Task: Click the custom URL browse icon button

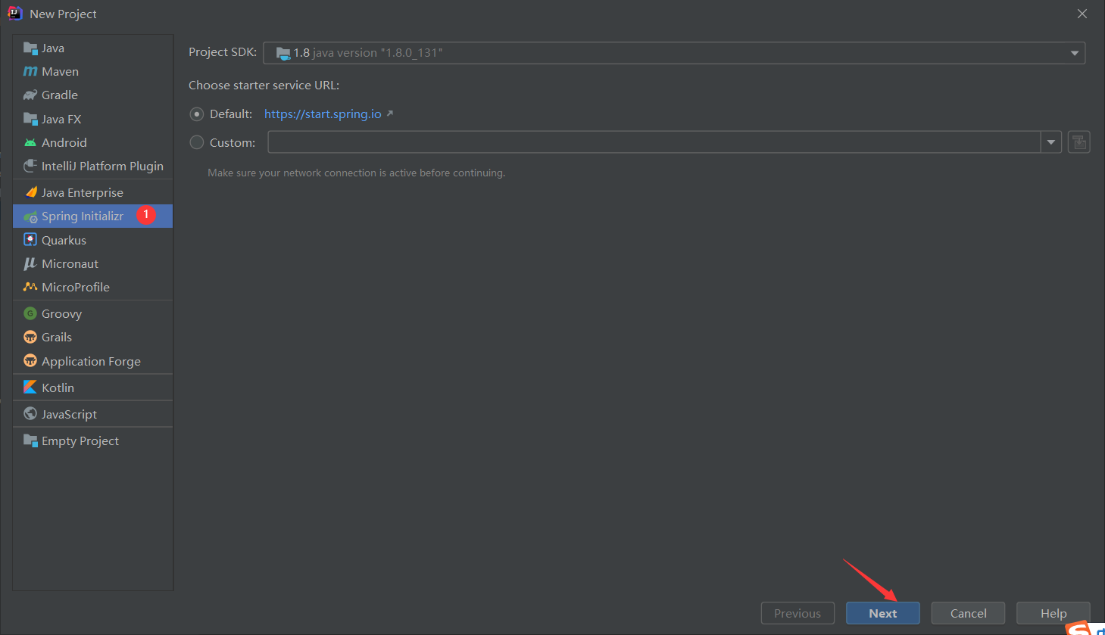Action: point(1079,142)
